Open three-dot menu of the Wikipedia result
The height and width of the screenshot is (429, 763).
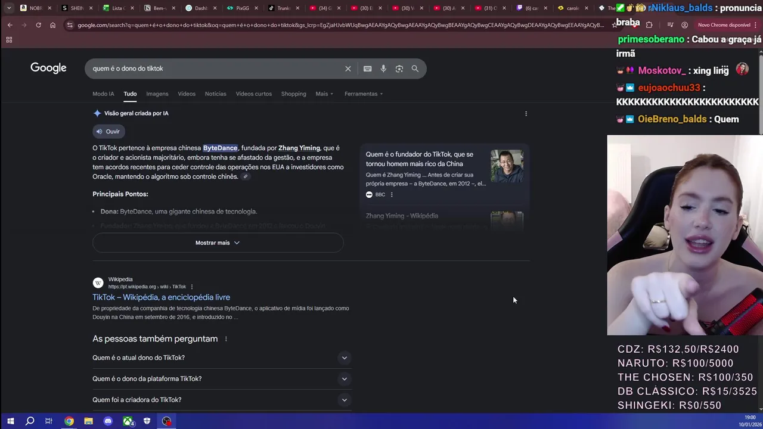191,287
